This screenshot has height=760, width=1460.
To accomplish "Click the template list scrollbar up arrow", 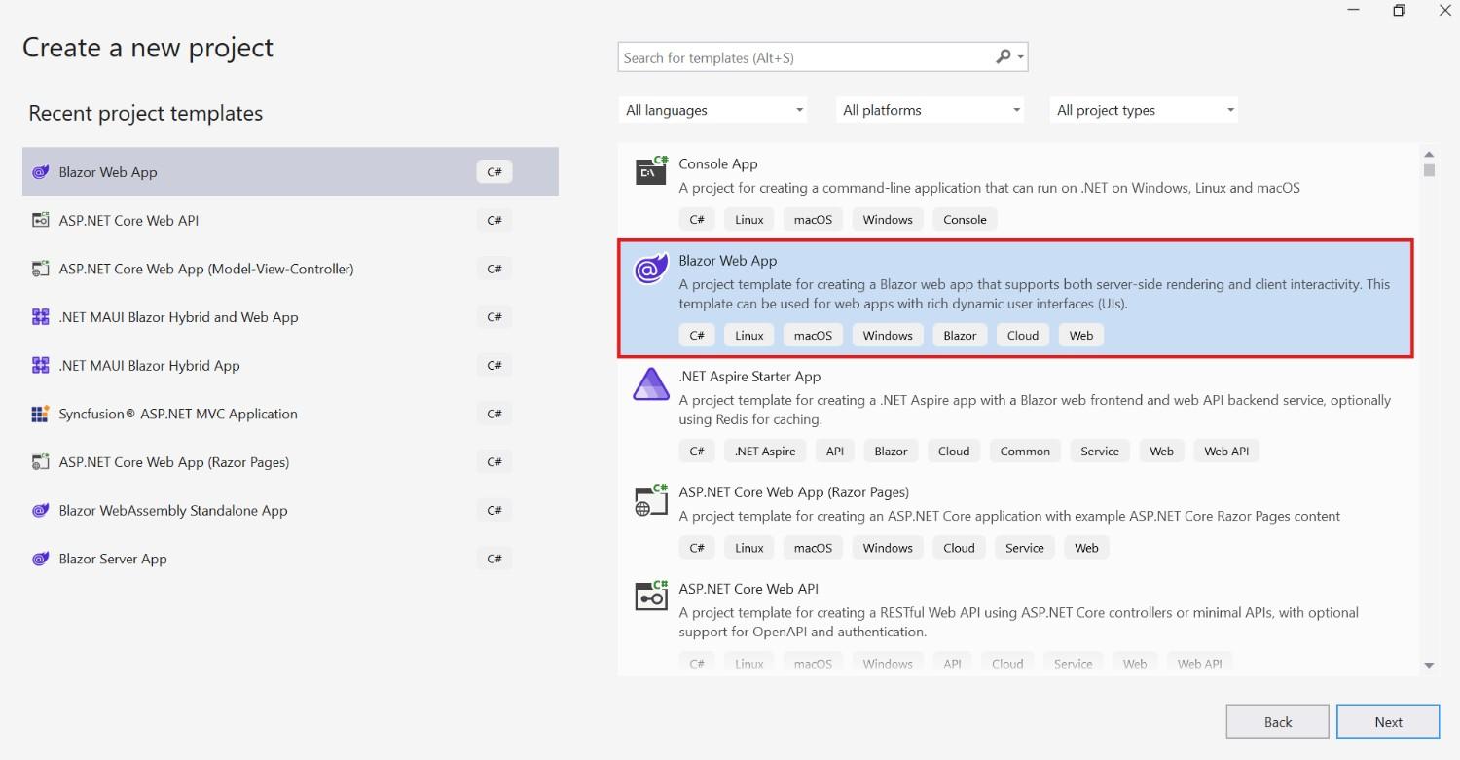I will 1429,155.
